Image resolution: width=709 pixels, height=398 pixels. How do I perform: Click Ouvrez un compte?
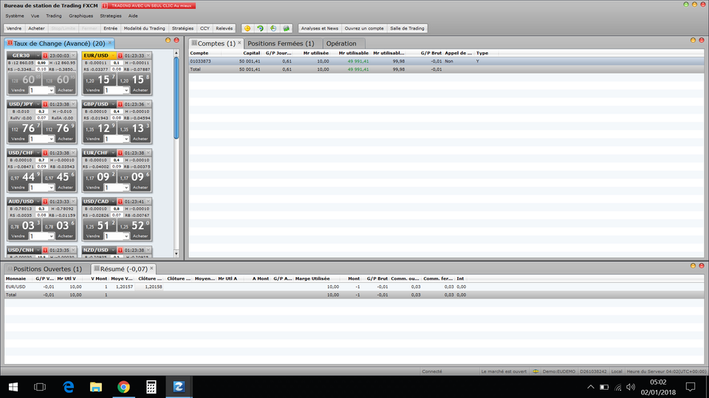click(364, 28)
